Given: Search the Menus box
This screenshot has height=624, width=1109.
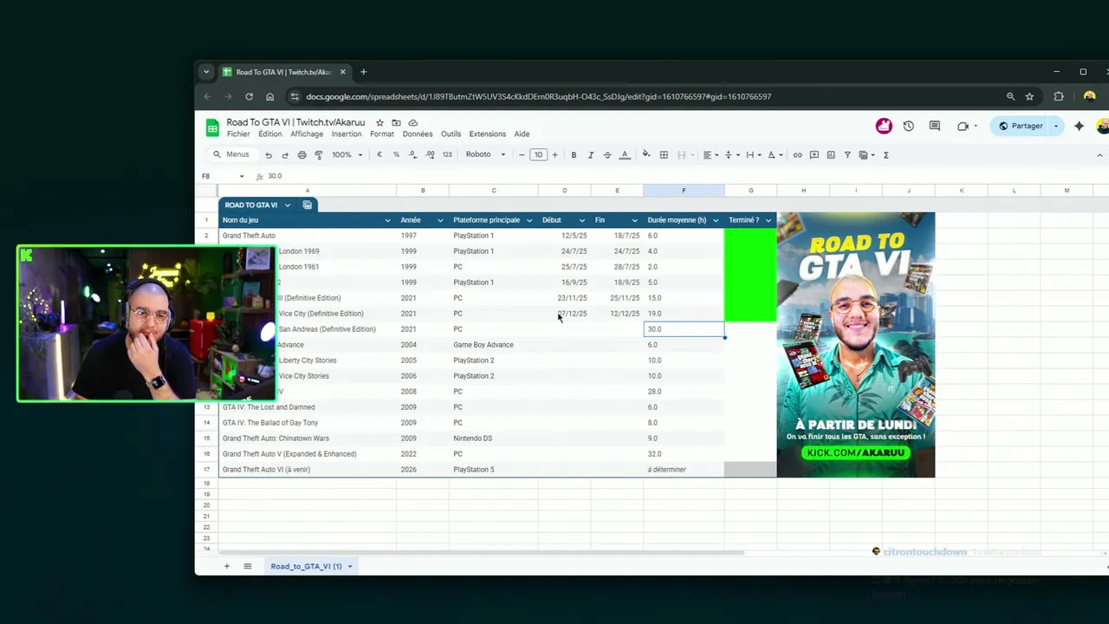Looking at the screenshot, I should (231, 155).
